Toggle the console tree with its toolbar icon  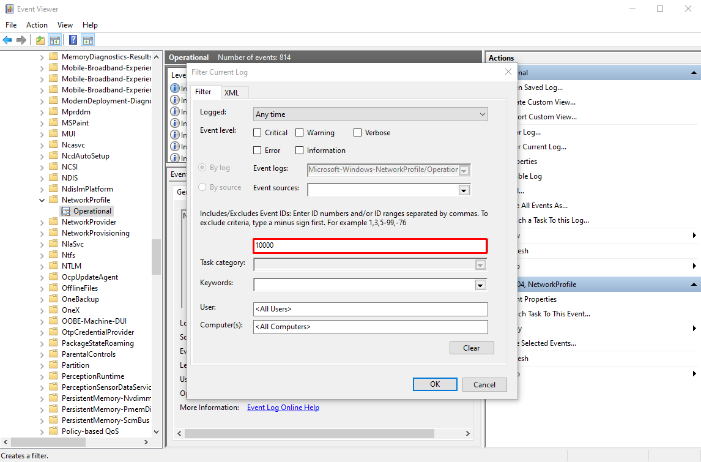click(x=54, y=40)
